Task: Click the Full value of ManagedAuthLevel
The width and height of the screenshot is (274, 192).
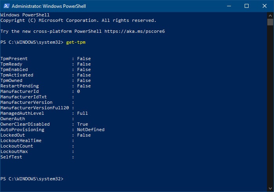Action: click(x=82, y=113)
